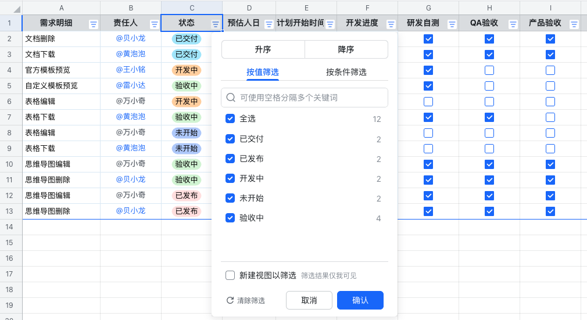This screenshot has height=320, width=587.
Task: Select the 开发中 tag in row 4
Action: pyautogui.click(x=187, y=70)
